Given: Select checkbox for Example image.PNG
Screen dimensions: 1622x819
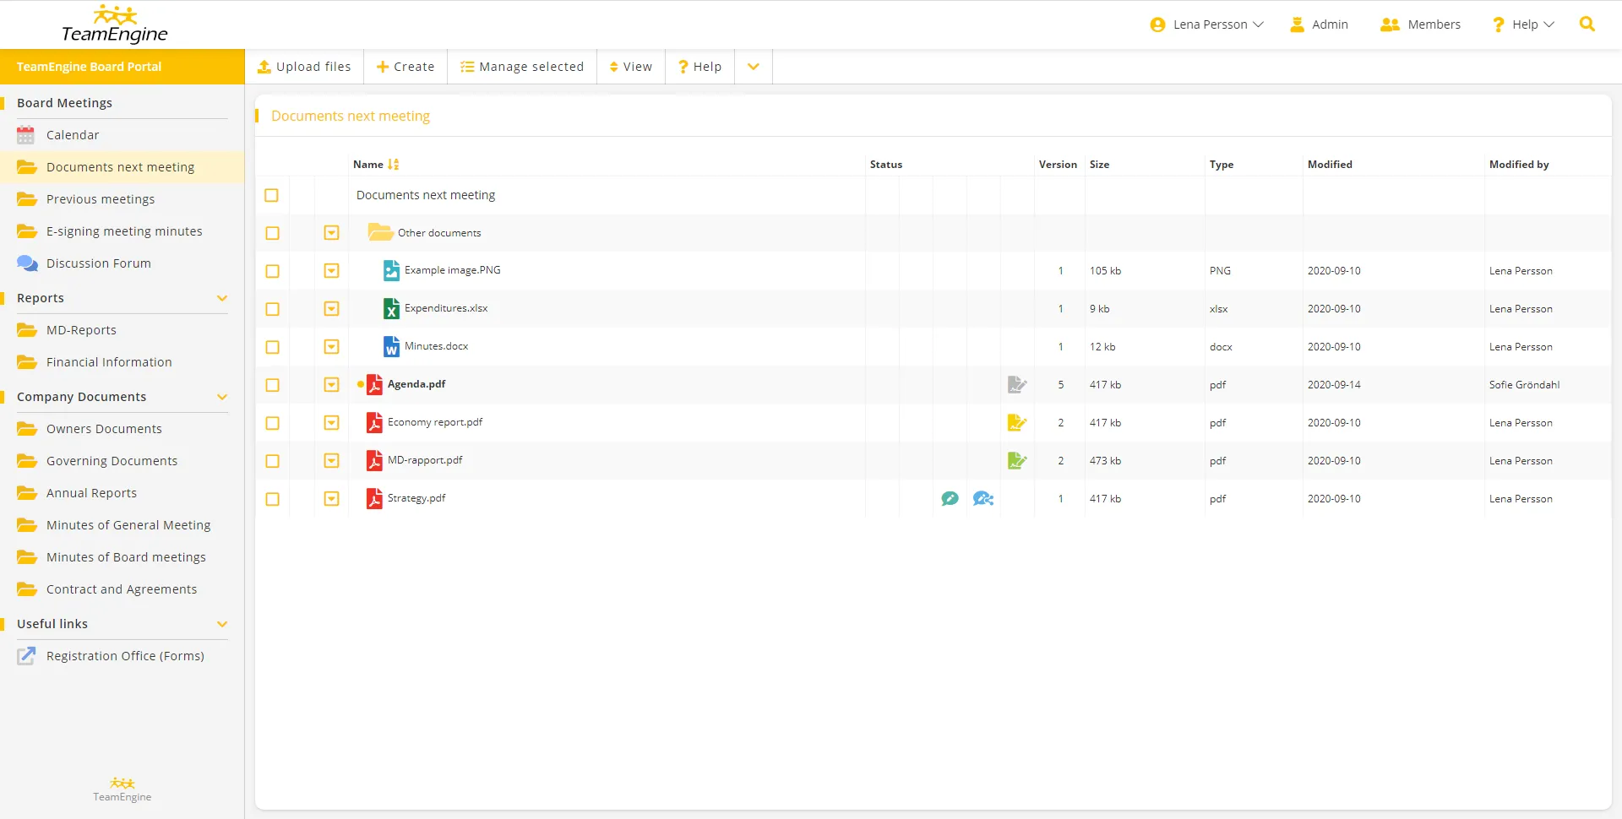Looking at the screenshot, I should pyautogui.click(x=272, y=271).
